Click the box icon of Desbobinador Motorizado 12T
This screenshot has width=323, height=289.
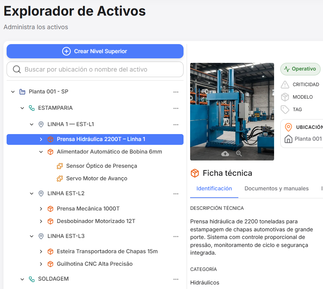(50, 221)
